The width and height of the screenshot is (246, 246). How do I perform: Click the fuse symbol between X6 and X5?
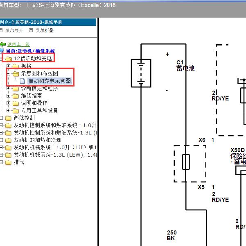pyautogui.click(x=186, y=162)
